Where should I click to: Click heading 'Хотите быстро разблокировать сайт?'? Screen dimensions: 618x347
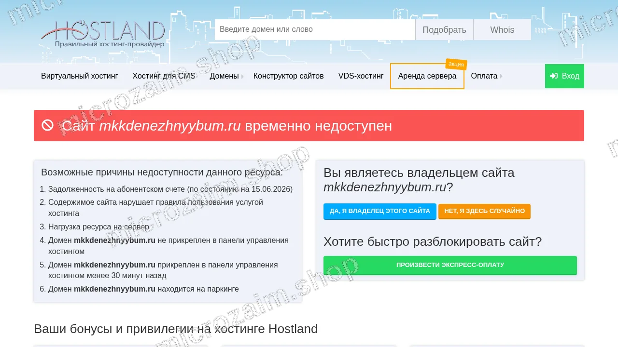click(433, 241)
